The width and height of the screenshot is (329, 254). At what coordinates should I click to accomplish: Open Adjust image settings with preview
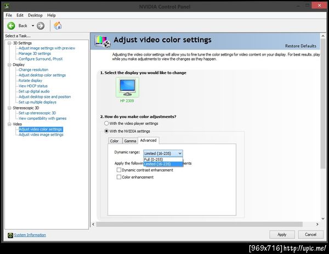tap(47, 48)
